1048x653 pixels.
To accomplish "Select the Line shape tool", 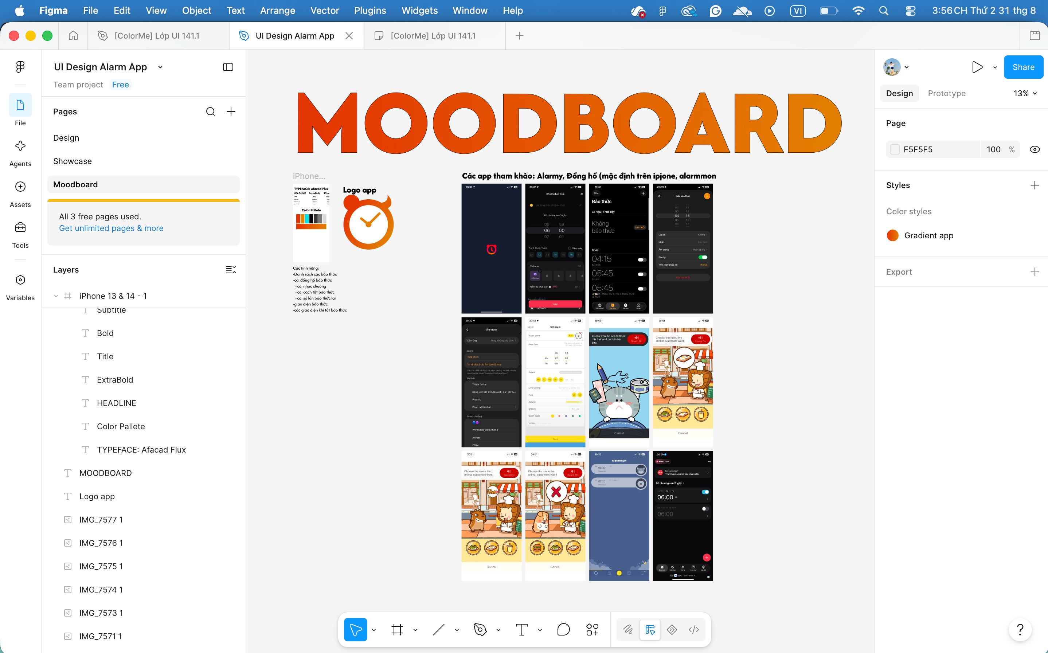I will pyautogui.click(x=438, y=630).
